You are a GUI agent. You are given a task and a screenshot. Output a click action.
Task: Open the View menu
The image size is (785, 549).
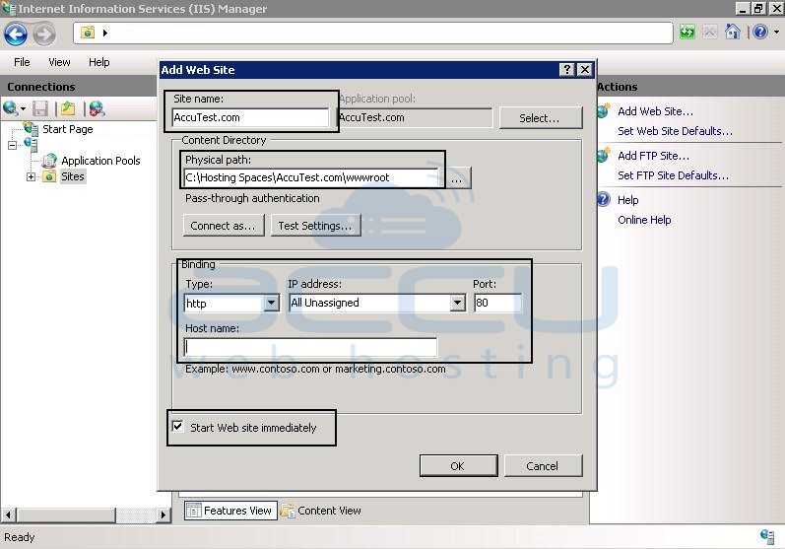[x=59, y=62]
